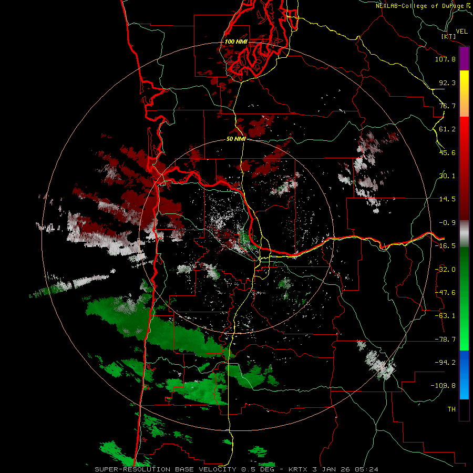
Task: Click the 30.1 velocity scale value
Action: [x=447, y=176]
